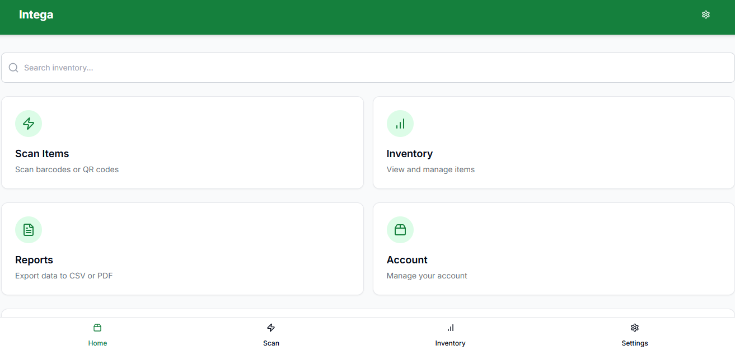Select the Home tab label in bottom bar
Image resolution: width=735 pixels, height=350 pixels.
(x=97, y=343)
